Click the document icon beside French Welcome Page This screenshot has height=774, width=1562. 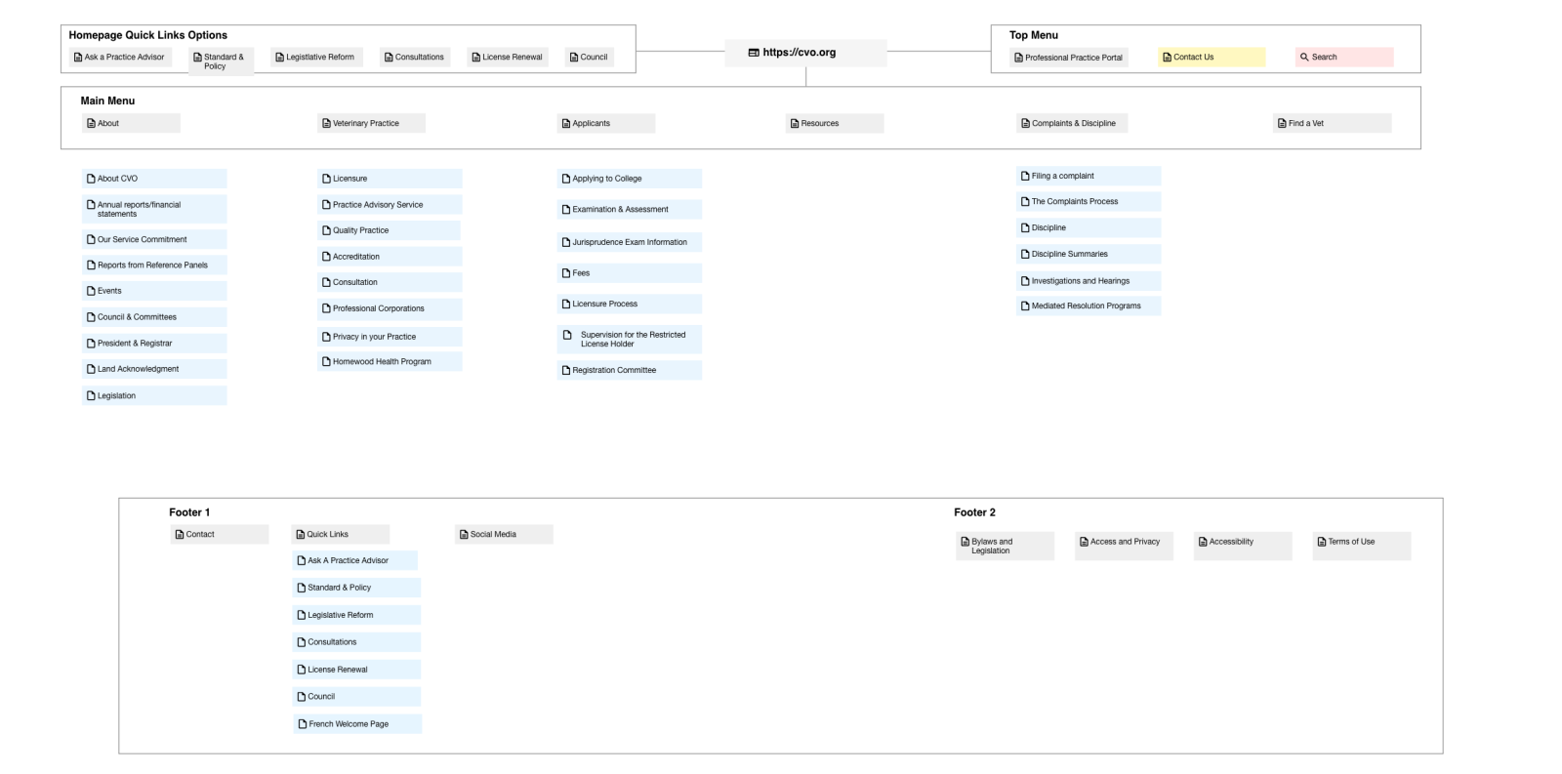[302, 724]
